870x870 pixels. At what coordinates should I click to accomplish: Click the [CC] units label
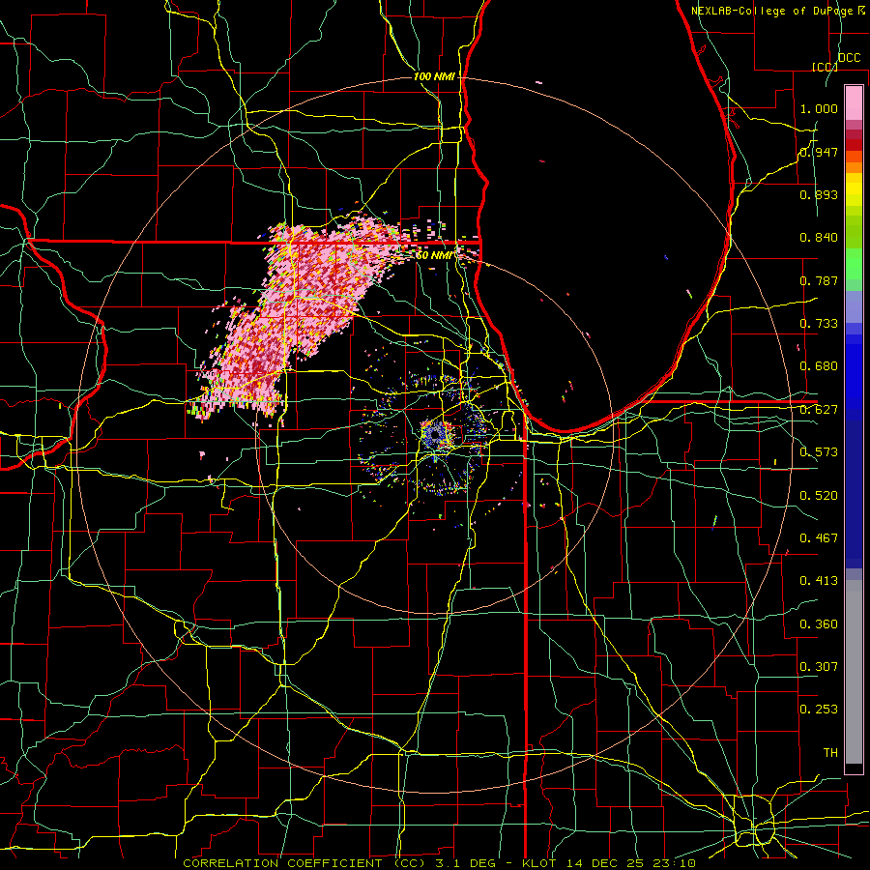point(825,67)
